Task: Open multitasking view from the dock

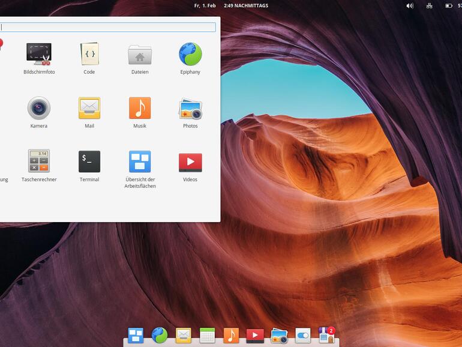Action: pyautogui.click(x=136, y=336)
